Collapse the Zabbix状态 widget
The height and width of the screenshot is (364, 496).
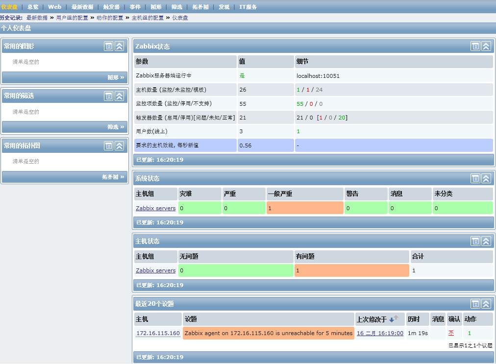click(486, 46)
